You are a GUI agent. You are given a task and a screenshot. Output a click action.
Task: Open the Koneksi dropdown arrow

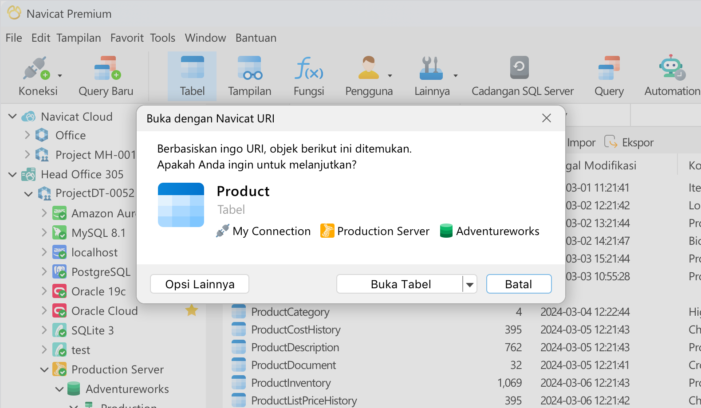tap(60, 76)
